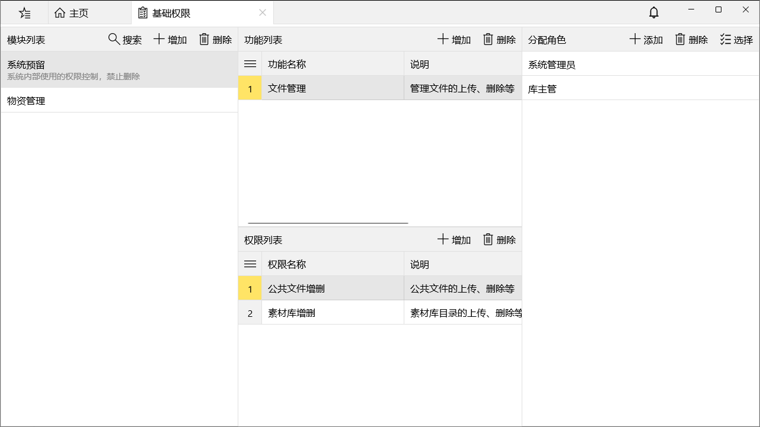
Task: Click 添加 plus icon in 分配角色 header
Action: pyautogui.click(x=635, y=39)
